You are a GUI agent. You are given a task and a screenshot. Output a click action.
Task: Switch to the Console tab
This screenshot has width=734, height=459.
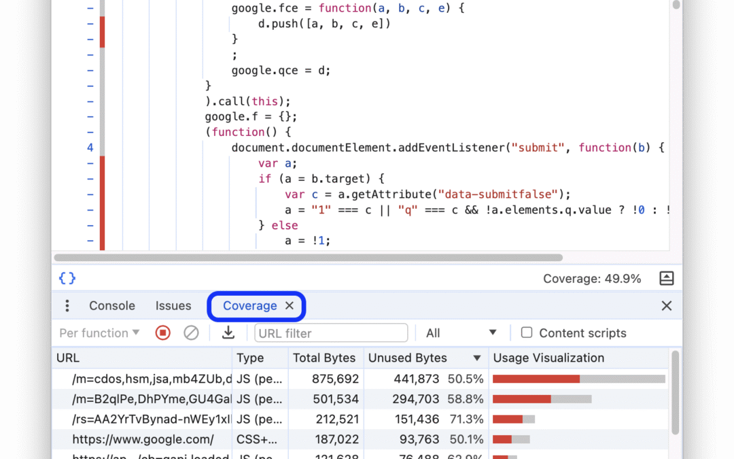click(112, 306)
